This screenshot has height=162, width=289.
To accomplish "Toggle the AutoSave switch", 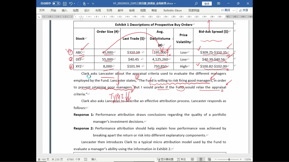I will click(56, 3).
